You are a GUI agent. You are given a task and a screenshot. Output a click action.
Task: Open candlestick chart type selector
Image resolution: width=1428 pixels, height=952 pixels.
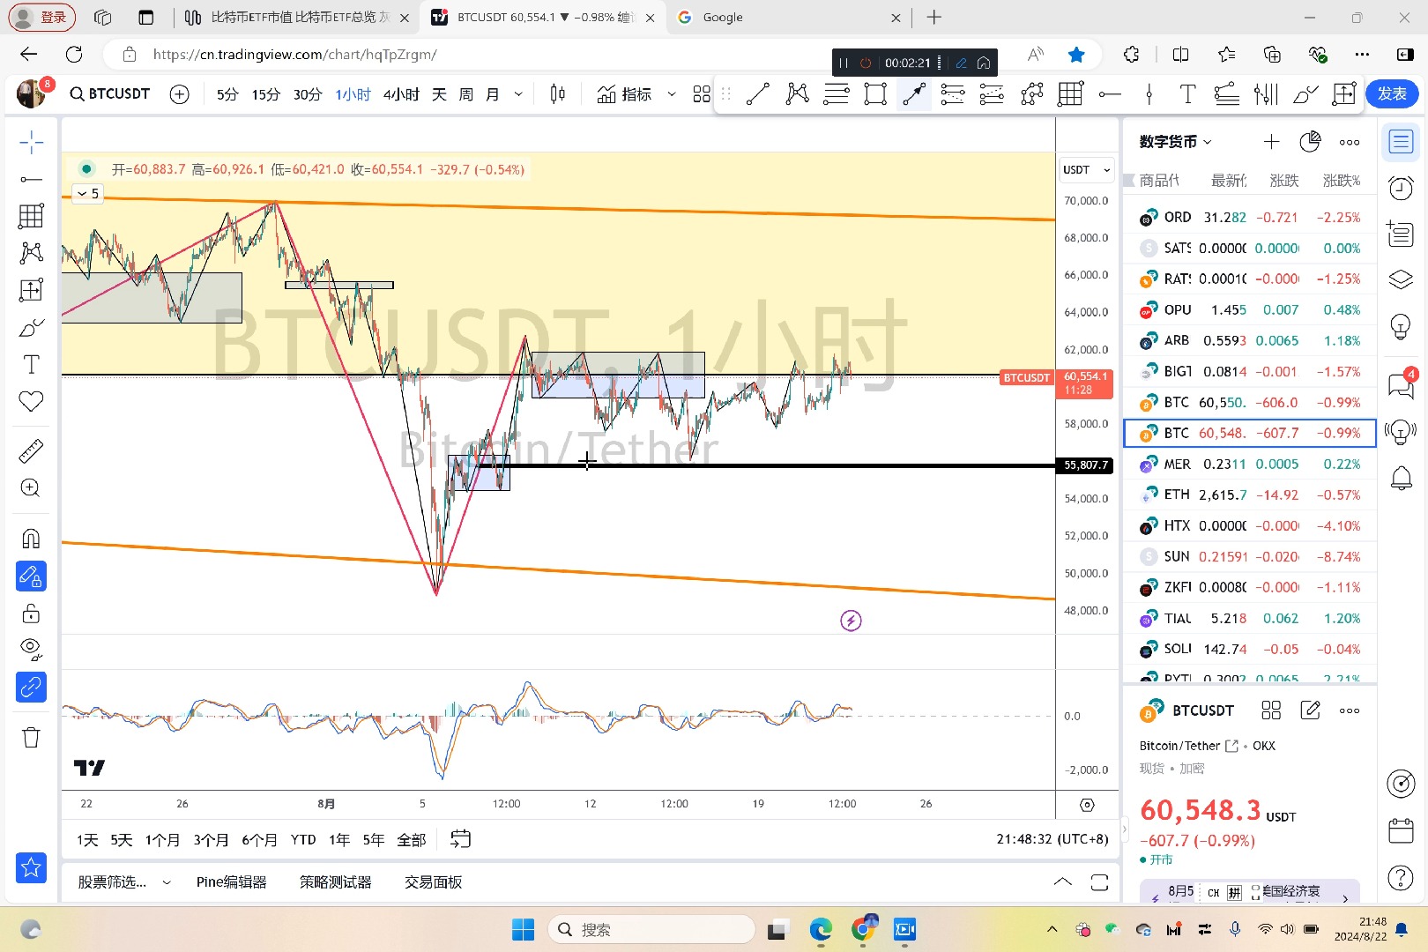pyautogui.click(x=557, y=94)
